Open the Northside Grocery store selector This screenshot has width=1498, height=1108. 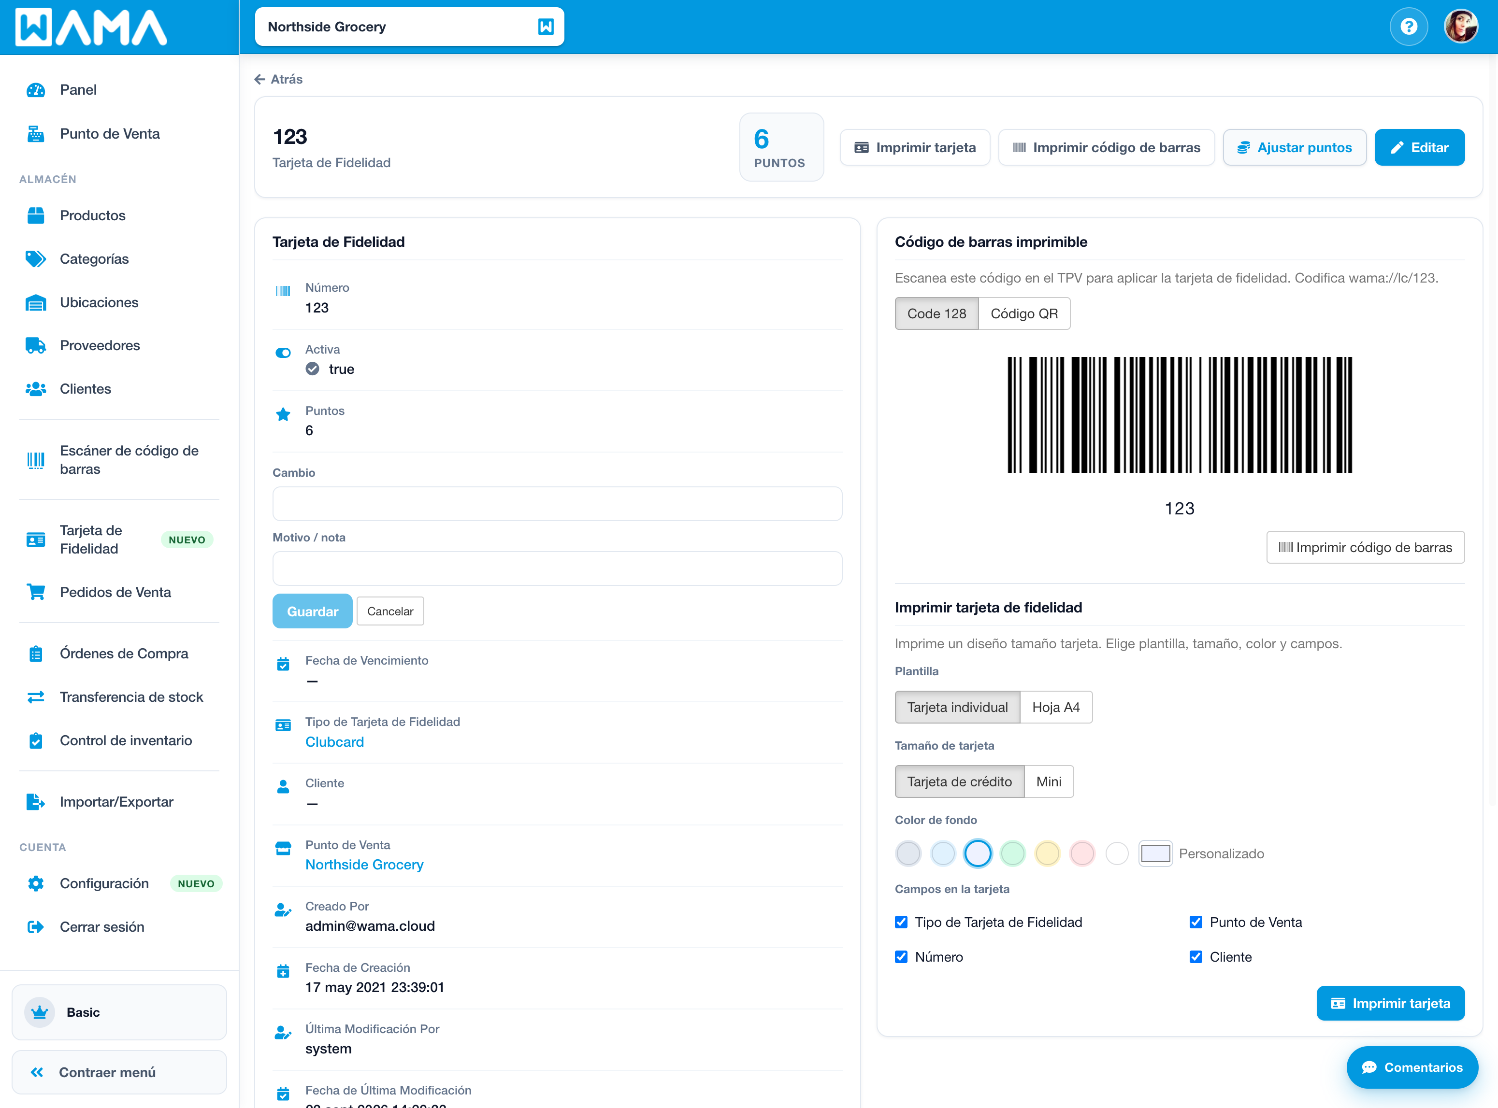pos(409,27)
